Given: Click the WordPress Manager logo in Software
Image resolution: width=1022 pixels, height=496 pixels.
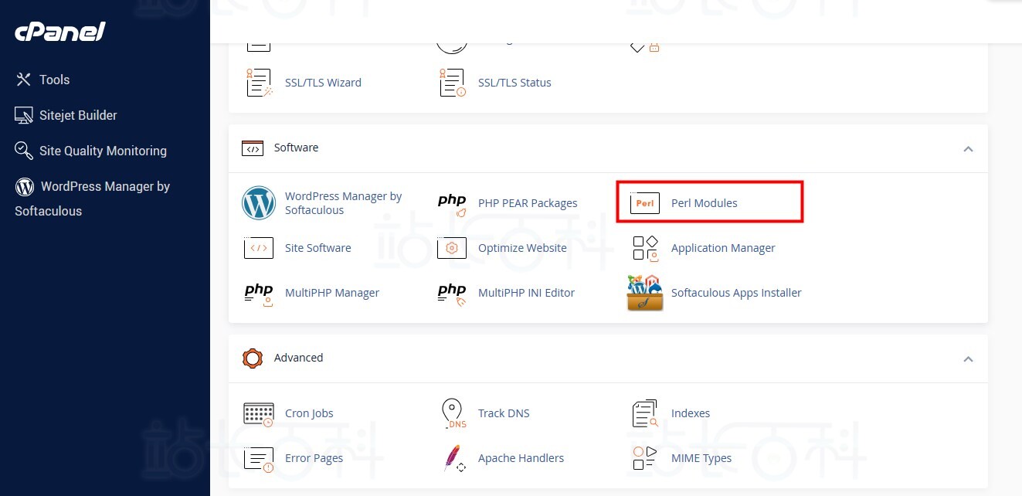Looking at the screenshot, I should (x=259, y=203).
